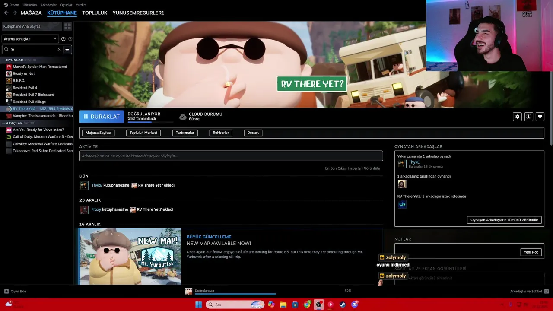Open Topluluk Merkezi
Screen dimensions: 553x311
[x=143, y=133]
